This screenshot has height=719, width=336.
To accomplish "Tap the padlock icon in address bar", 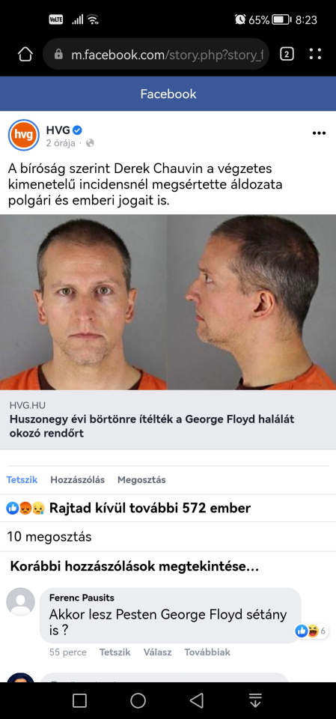I will click(x=58, y=55).
